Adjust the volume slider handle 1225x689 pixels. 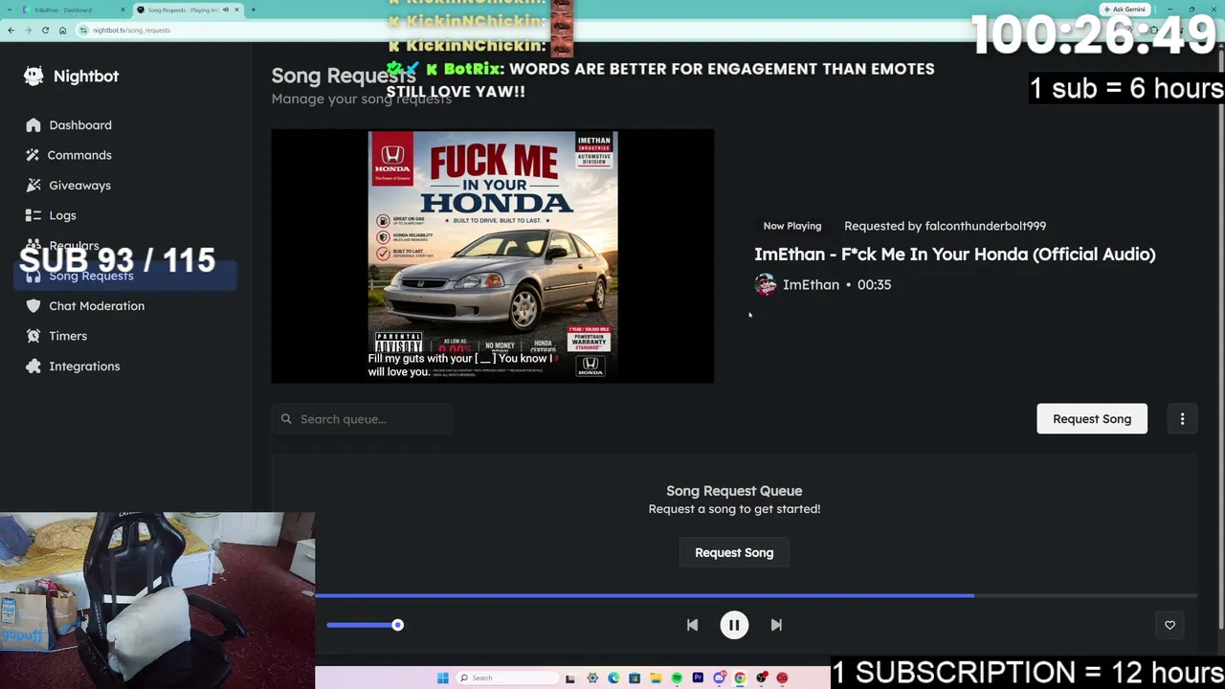397,626
